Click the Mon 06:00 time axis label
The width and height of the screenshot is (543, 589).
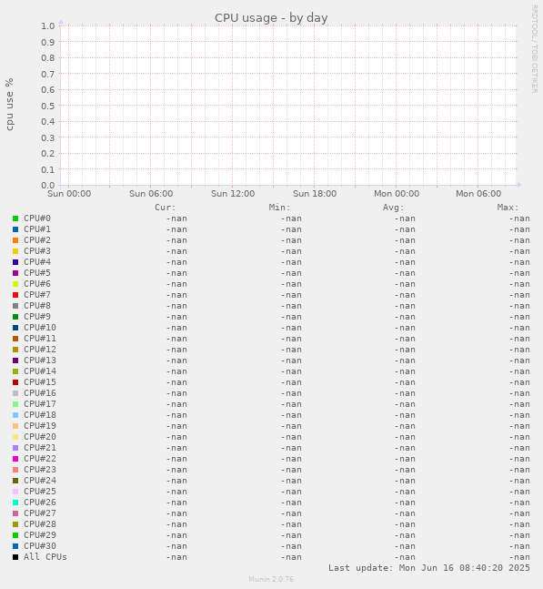coord(478,194)
